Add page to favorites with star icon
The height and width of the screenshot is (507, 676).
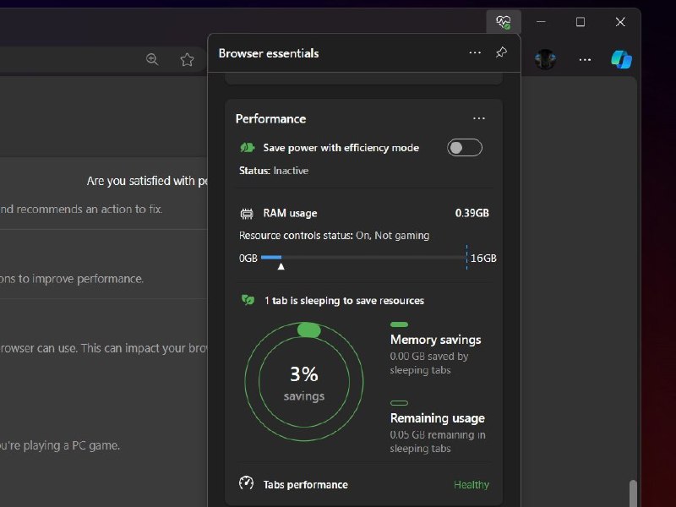click(187, 59)
